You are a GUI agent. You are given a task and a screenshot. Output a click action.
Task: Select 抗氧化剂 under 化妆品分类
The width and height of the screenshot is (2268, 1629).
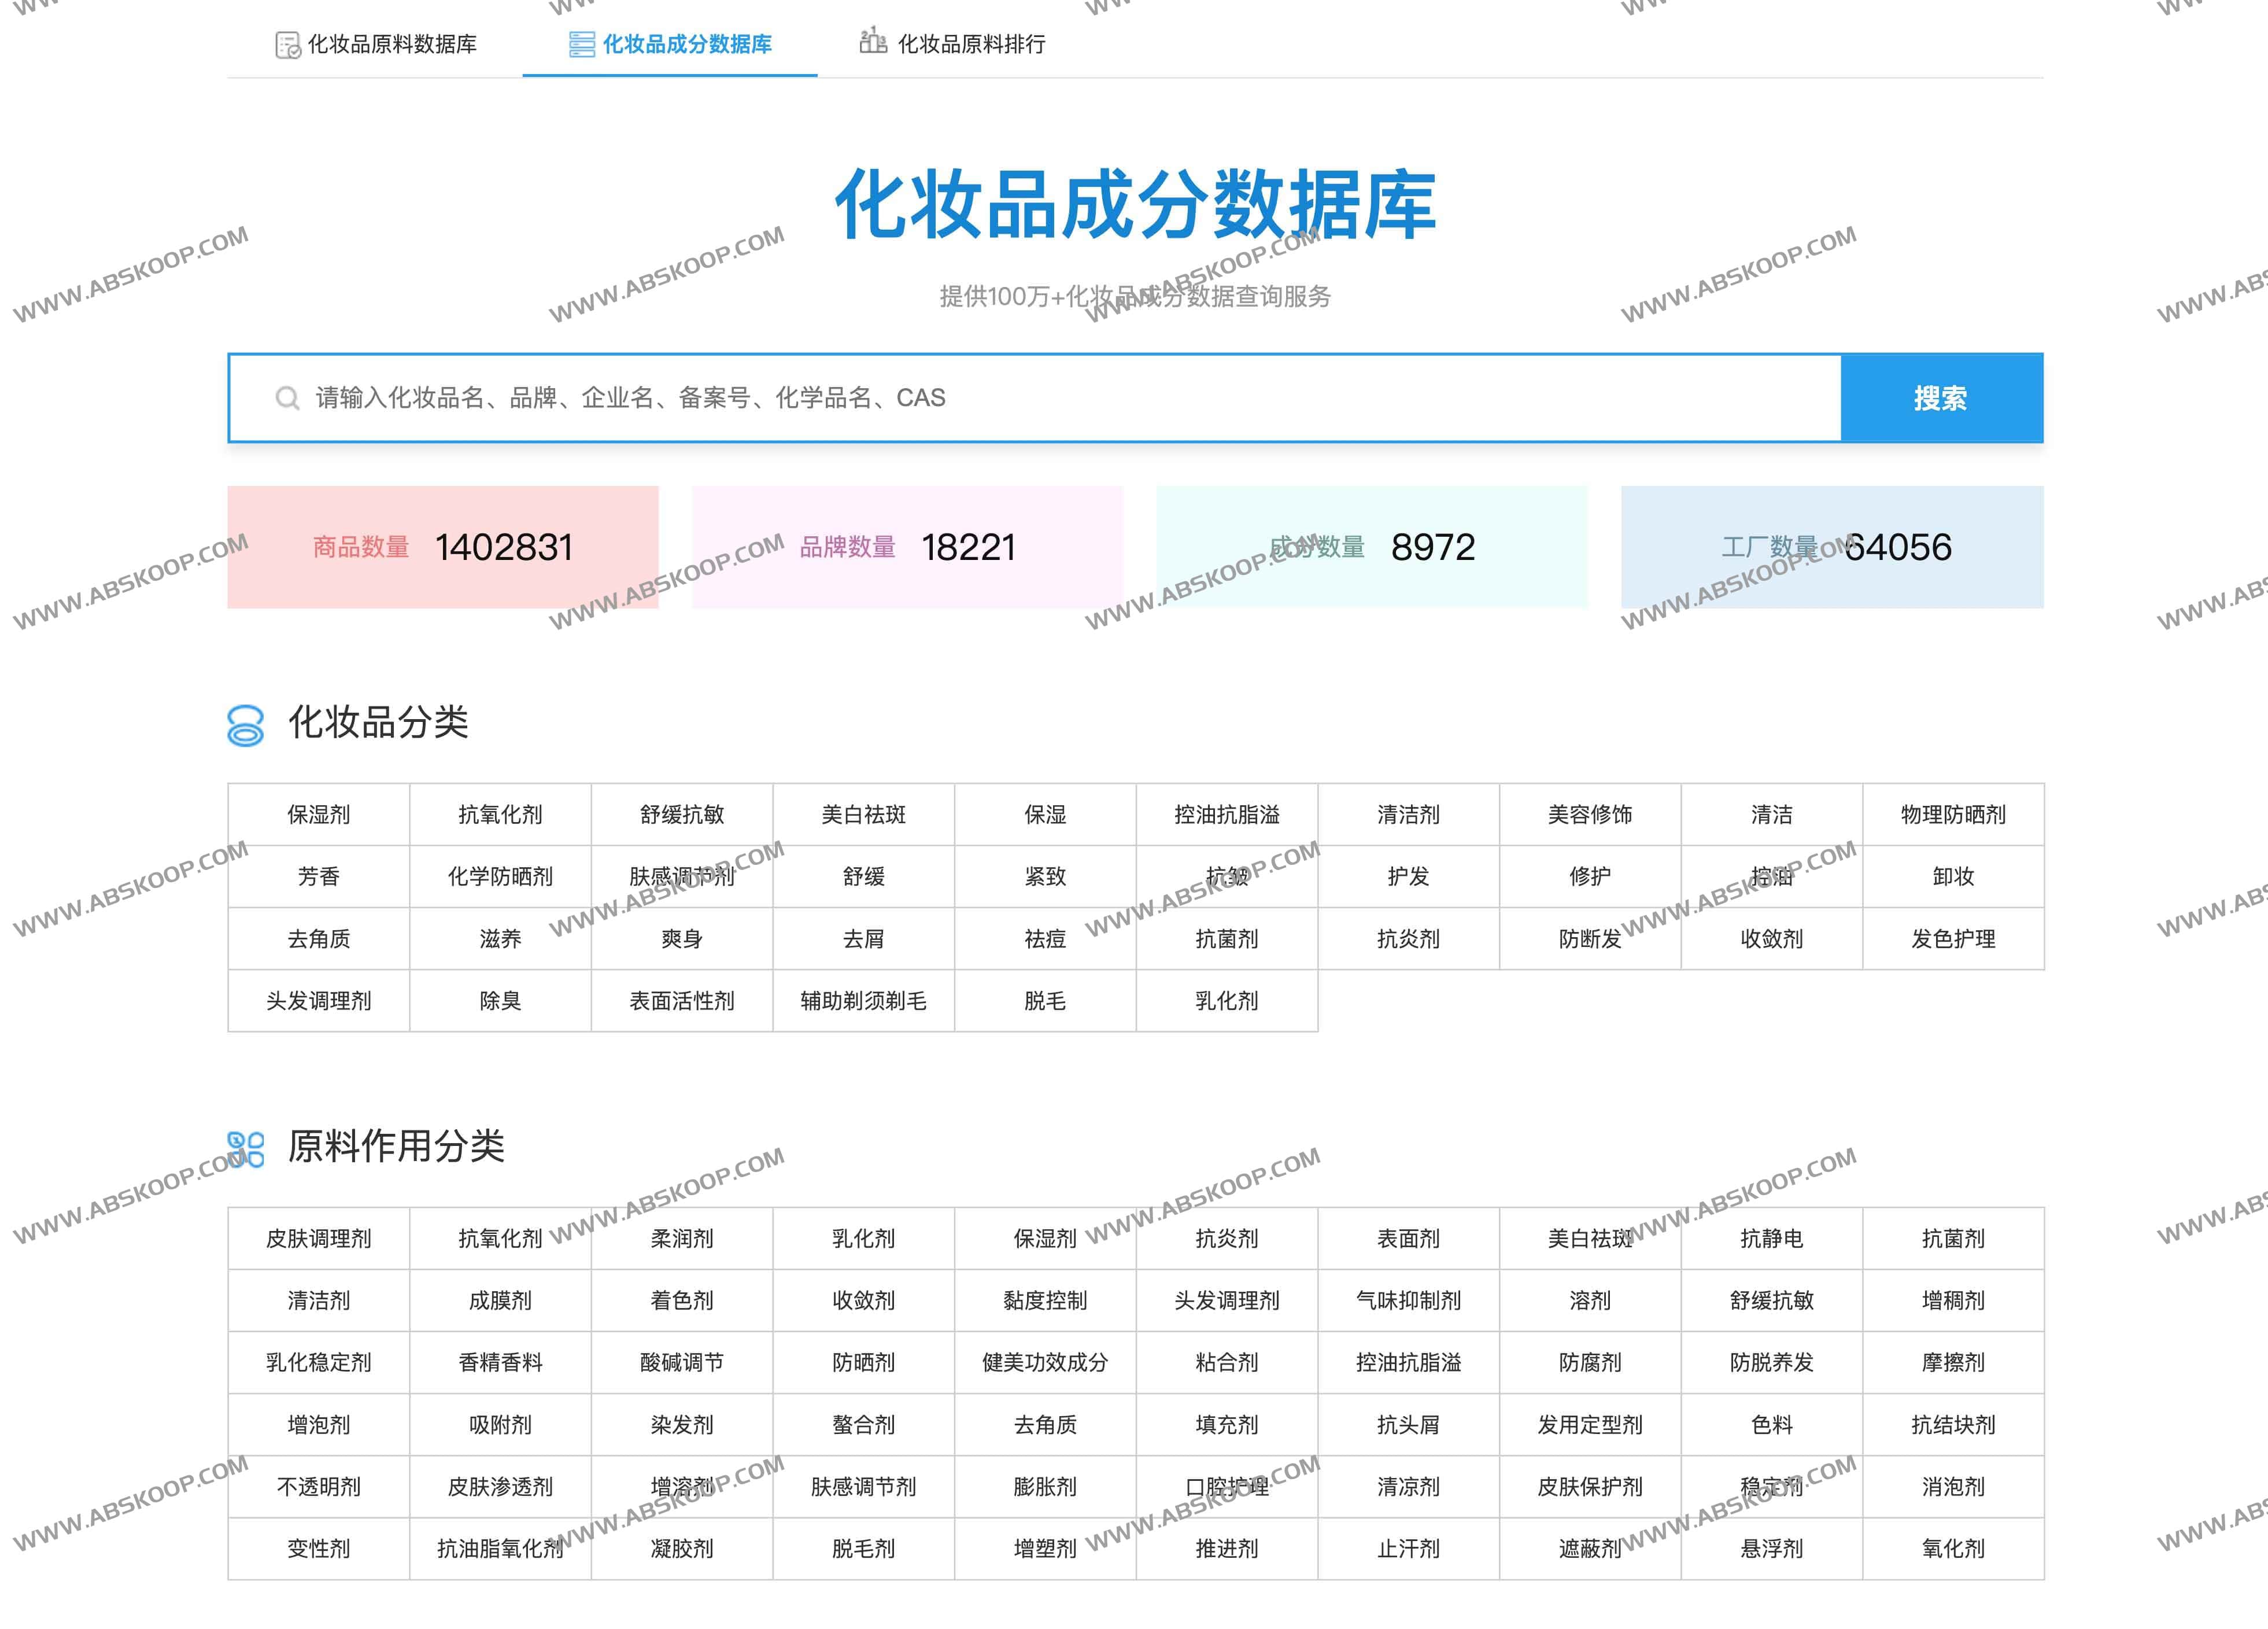click(500, 814)
